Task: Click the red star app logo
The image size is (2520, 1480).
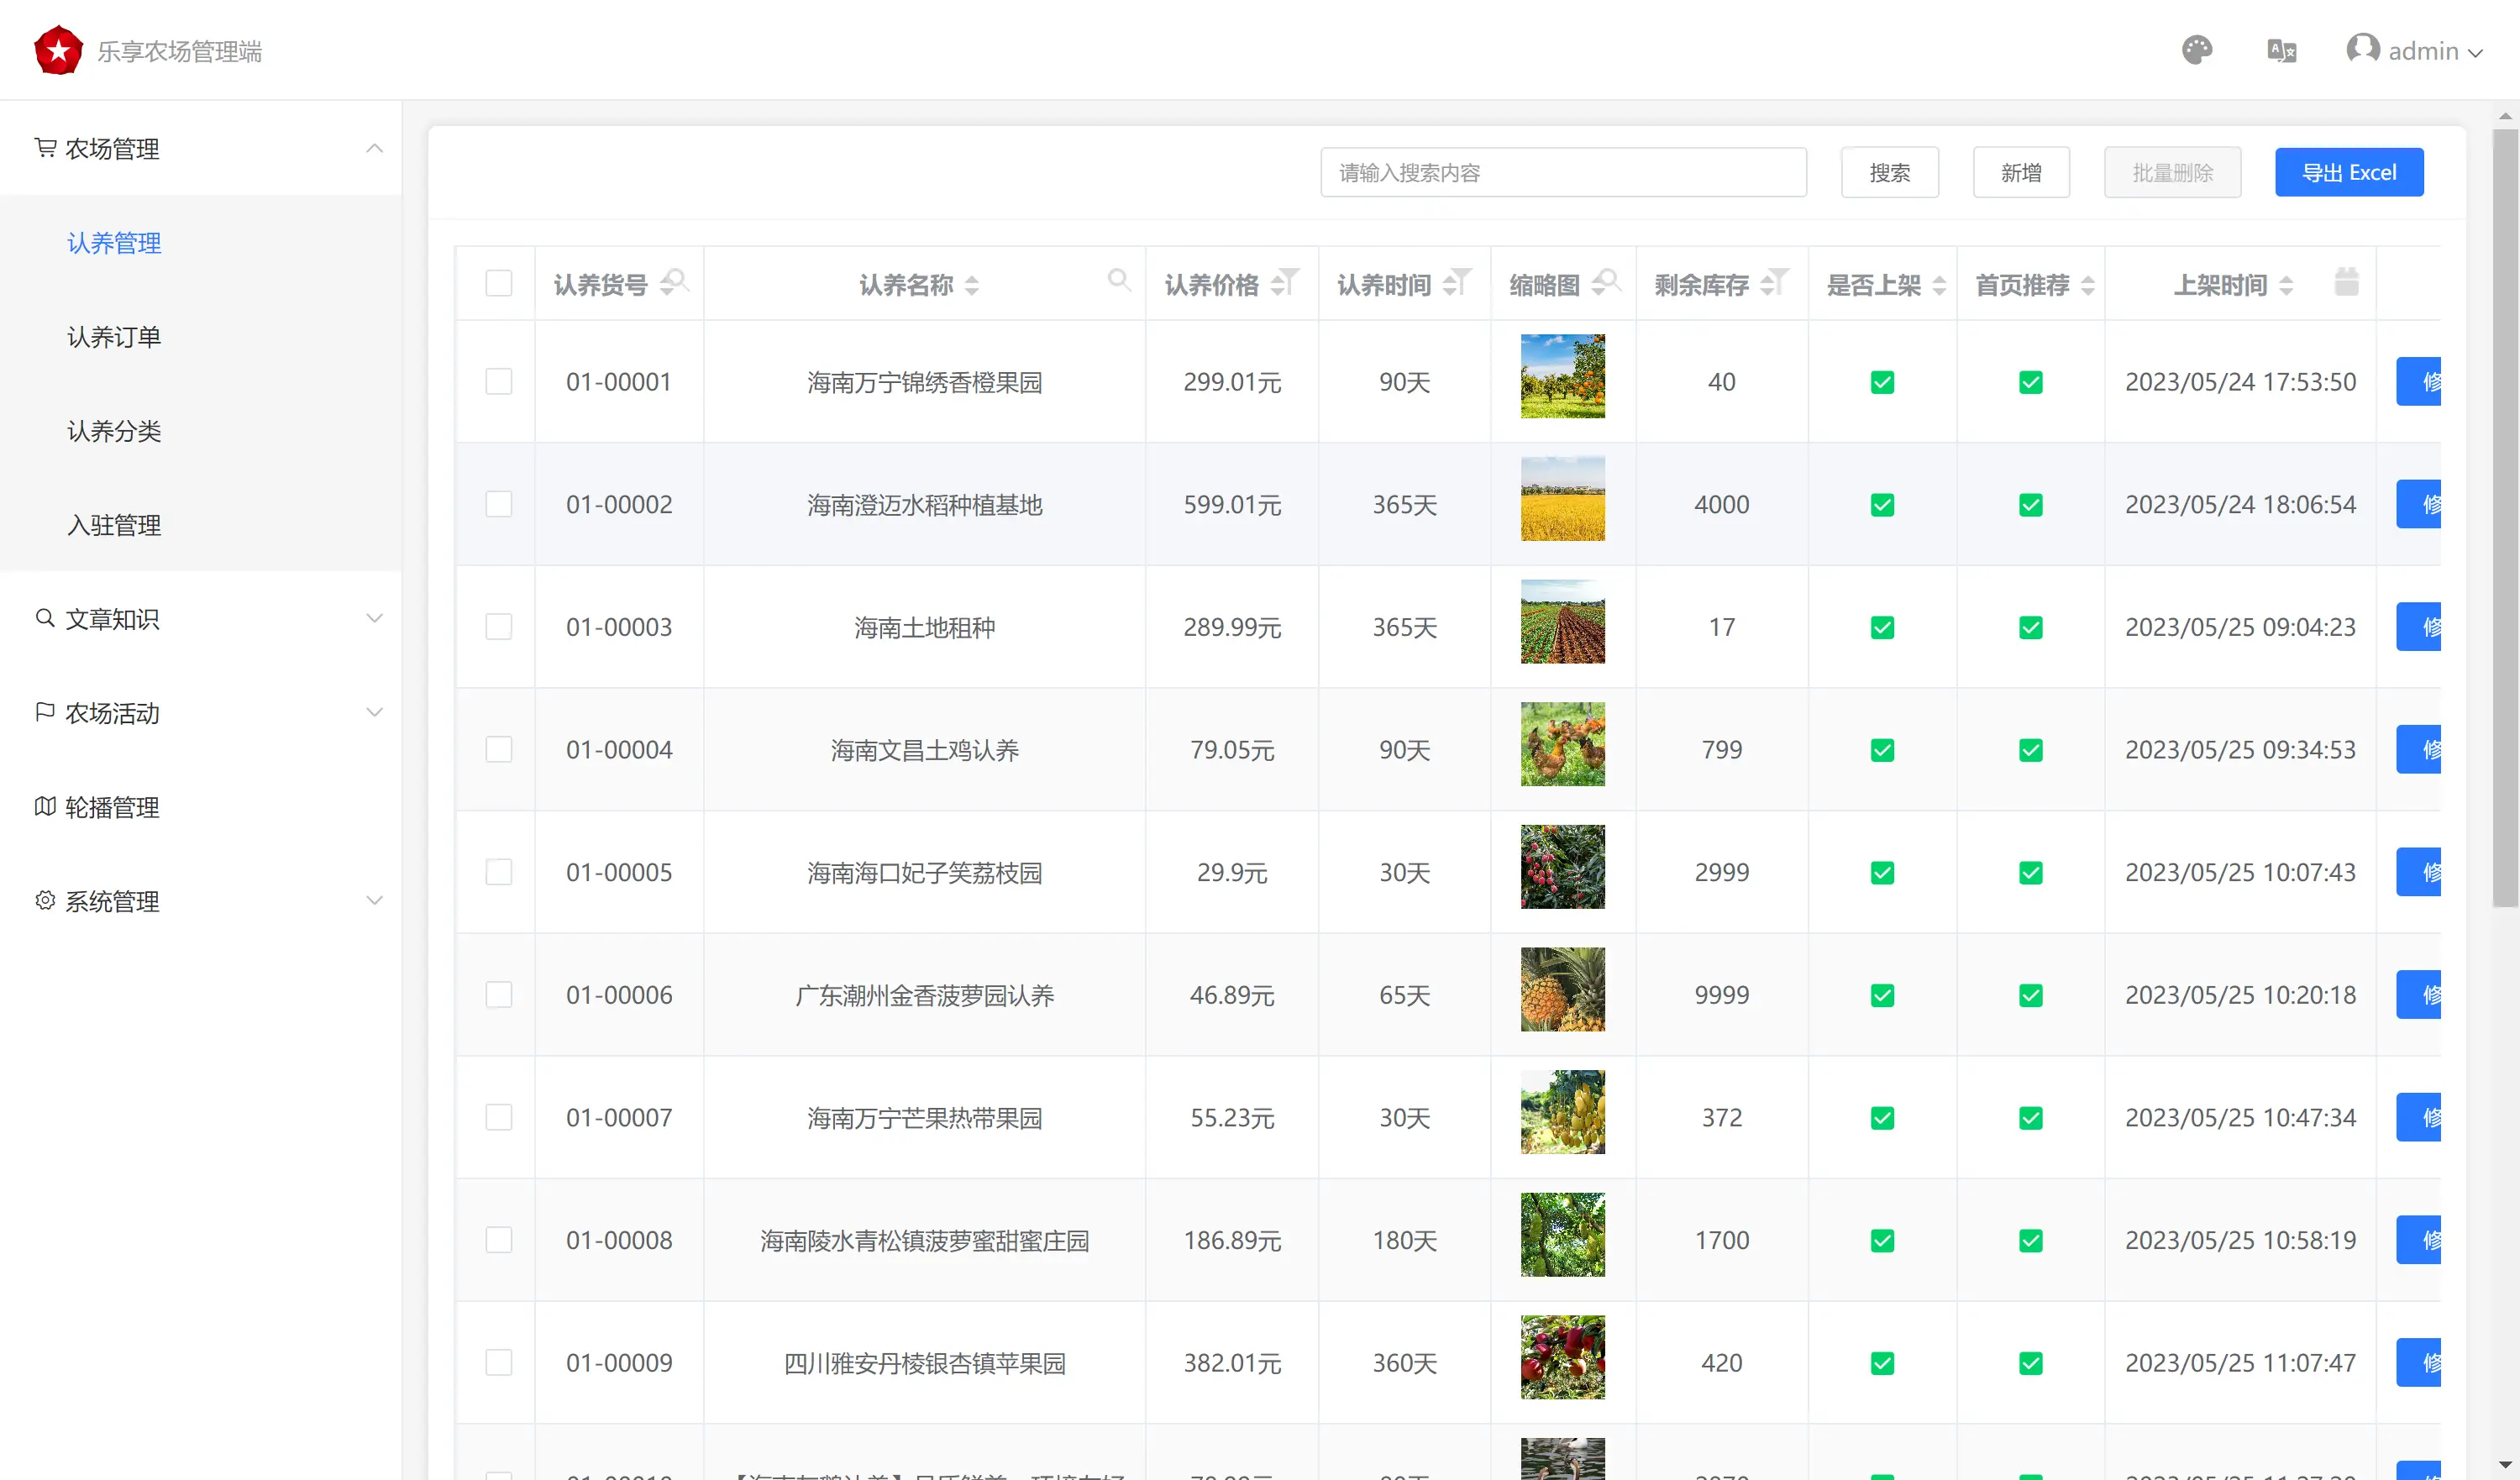Action: click(x=58, y=50)
